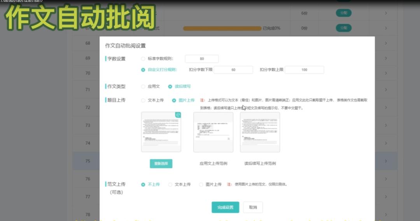Expand row 71 with its chevron
Image resolution: width=420 pixels, height=221 pixels.
pos(386,89)
